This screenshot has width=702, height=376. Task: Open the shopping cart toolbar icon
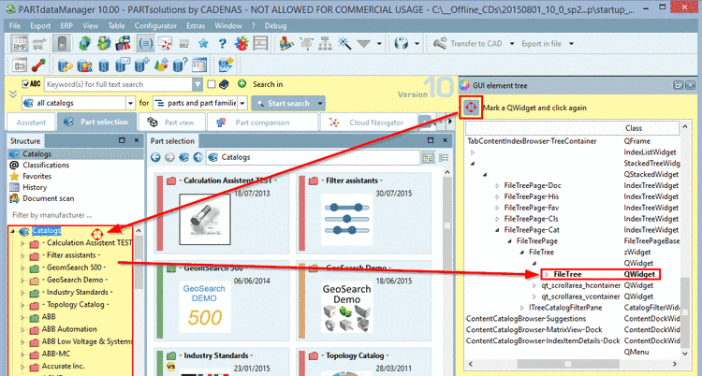point(39,43)
